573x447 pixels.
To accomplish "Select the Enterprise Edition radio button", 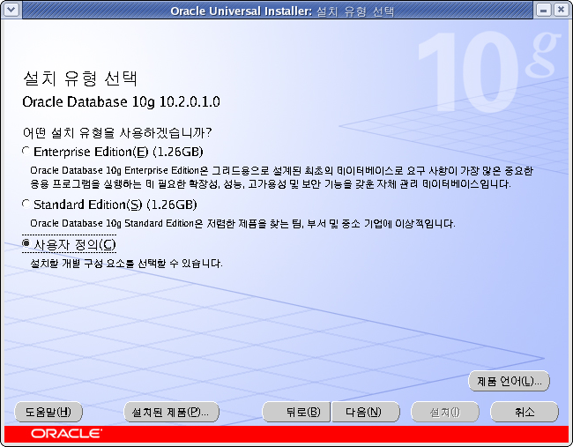I will coord(26,151).
